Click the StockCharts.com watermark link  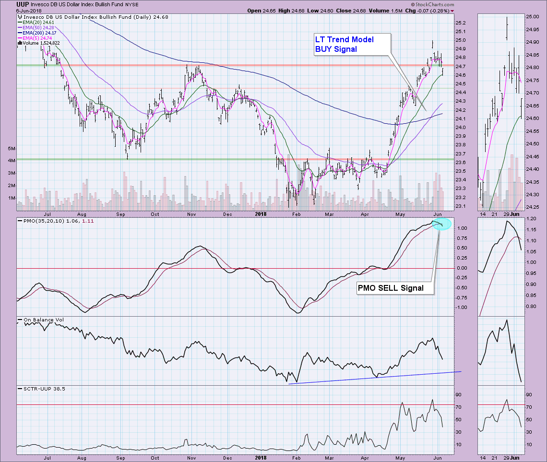click(433, 4)
